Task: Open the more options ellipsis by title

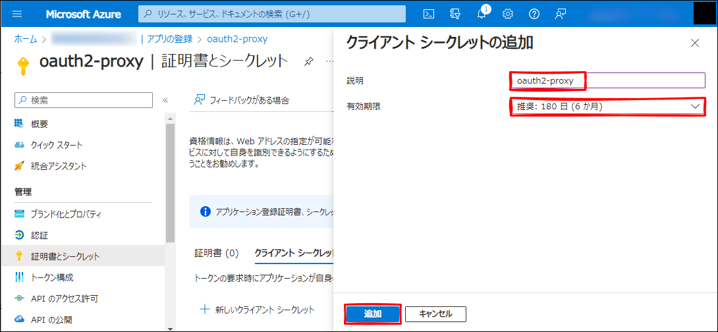Action: point(329,61)
